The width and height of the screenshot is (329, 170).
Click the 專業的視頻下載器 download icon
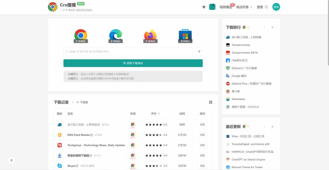(x=60, y=155)
